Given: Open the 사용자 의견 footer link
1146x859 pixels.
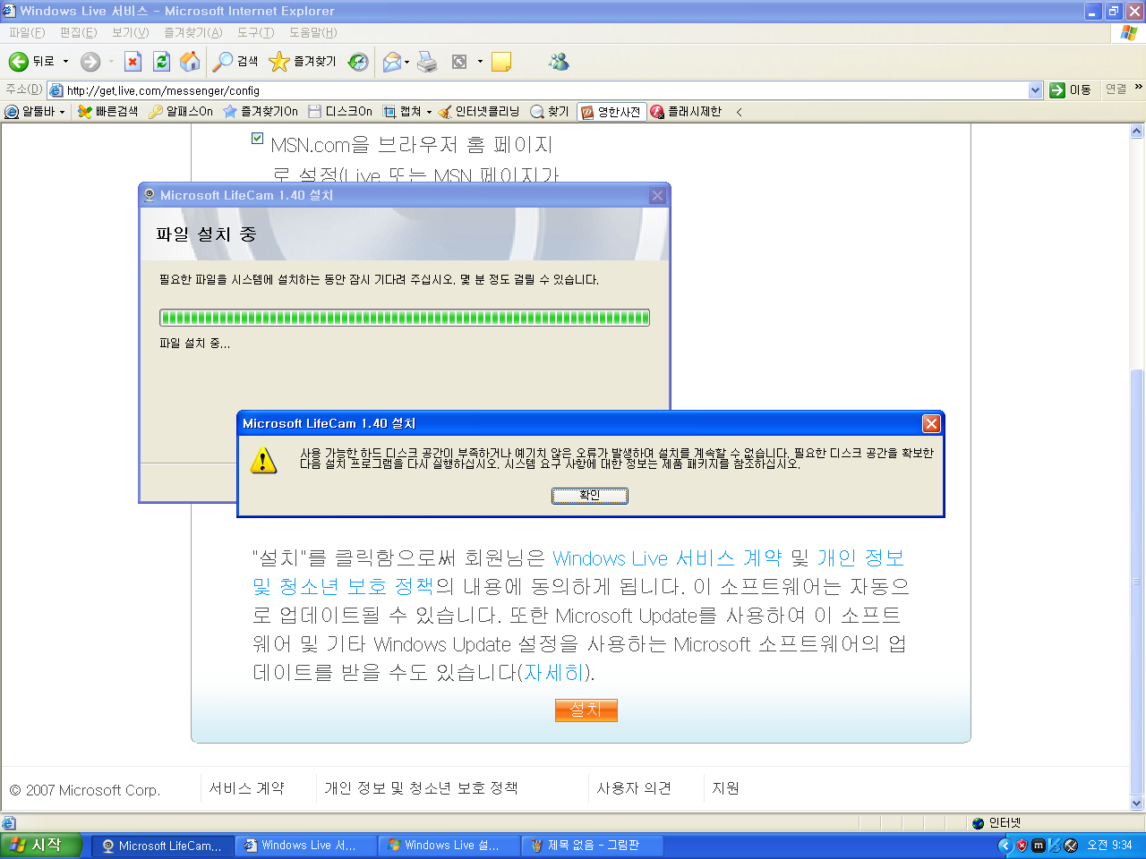Looking at the screenshot, I should tap(634, 788).
